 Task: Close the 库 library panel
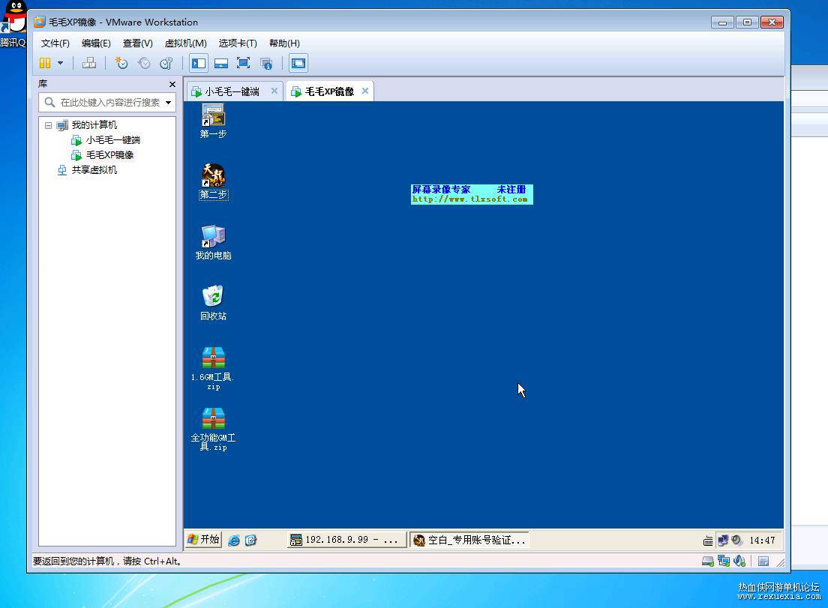(x=172, y=85)
